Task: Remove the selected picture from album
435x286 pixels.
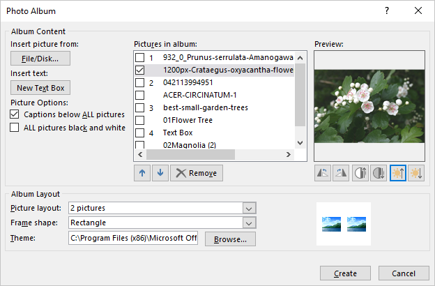Action: pos(196,173)
